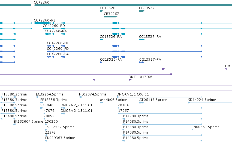Click protein label CG42260-PA

[58, 54]
